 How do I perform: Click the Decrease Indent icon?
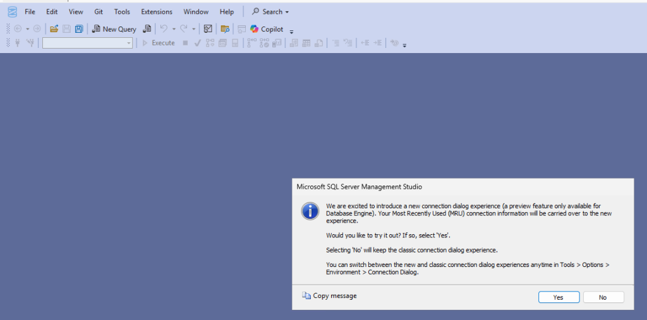[x=365, y=43]
